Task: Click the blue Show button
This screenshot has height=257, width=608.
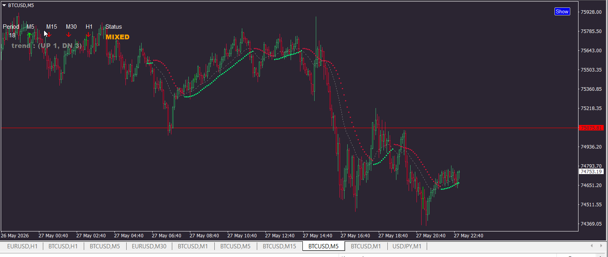Action: pyautogui.click(x=562, y=11)
